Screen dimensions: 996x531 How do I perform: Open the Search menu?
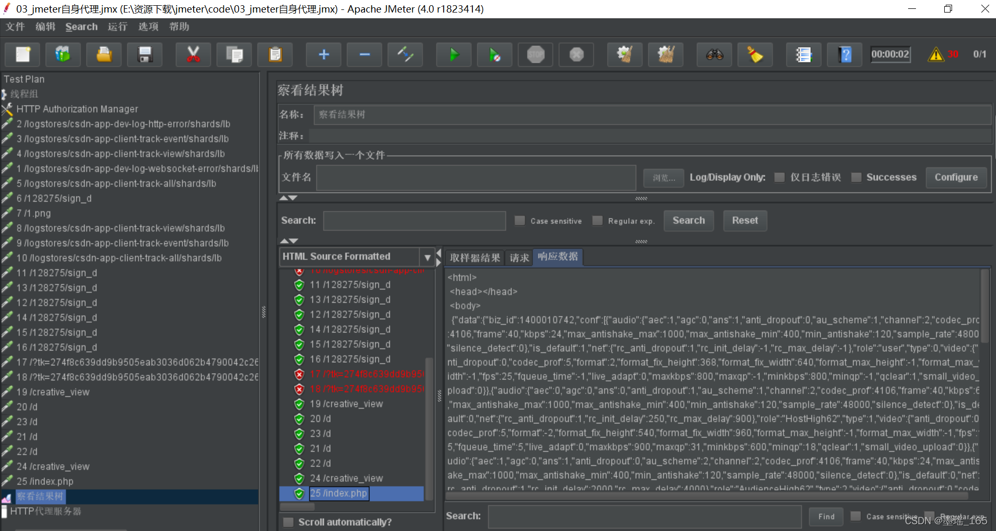pyautogui.click(x=82, y=27)
